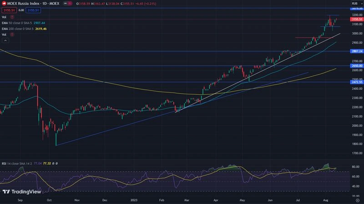Click the RSI value 77.32
Image resolution: width=364 pixels, height=204 pixels.
point(47,163)
